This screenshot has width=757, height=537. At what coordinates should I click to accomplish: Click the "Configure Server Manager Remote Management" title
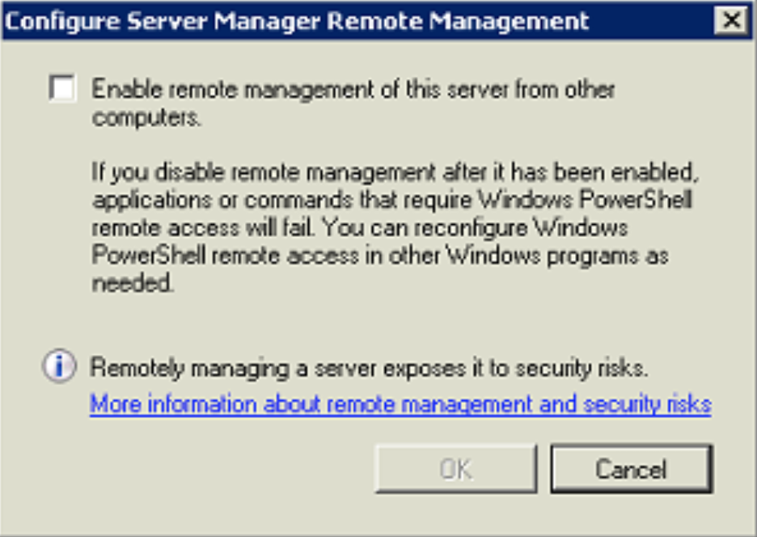coord(296,21)
